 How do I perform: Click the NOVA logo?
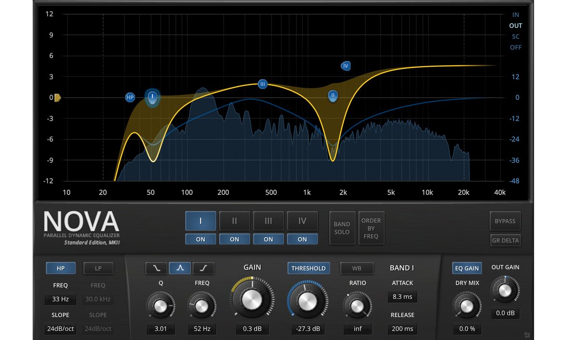click(81, 221)
